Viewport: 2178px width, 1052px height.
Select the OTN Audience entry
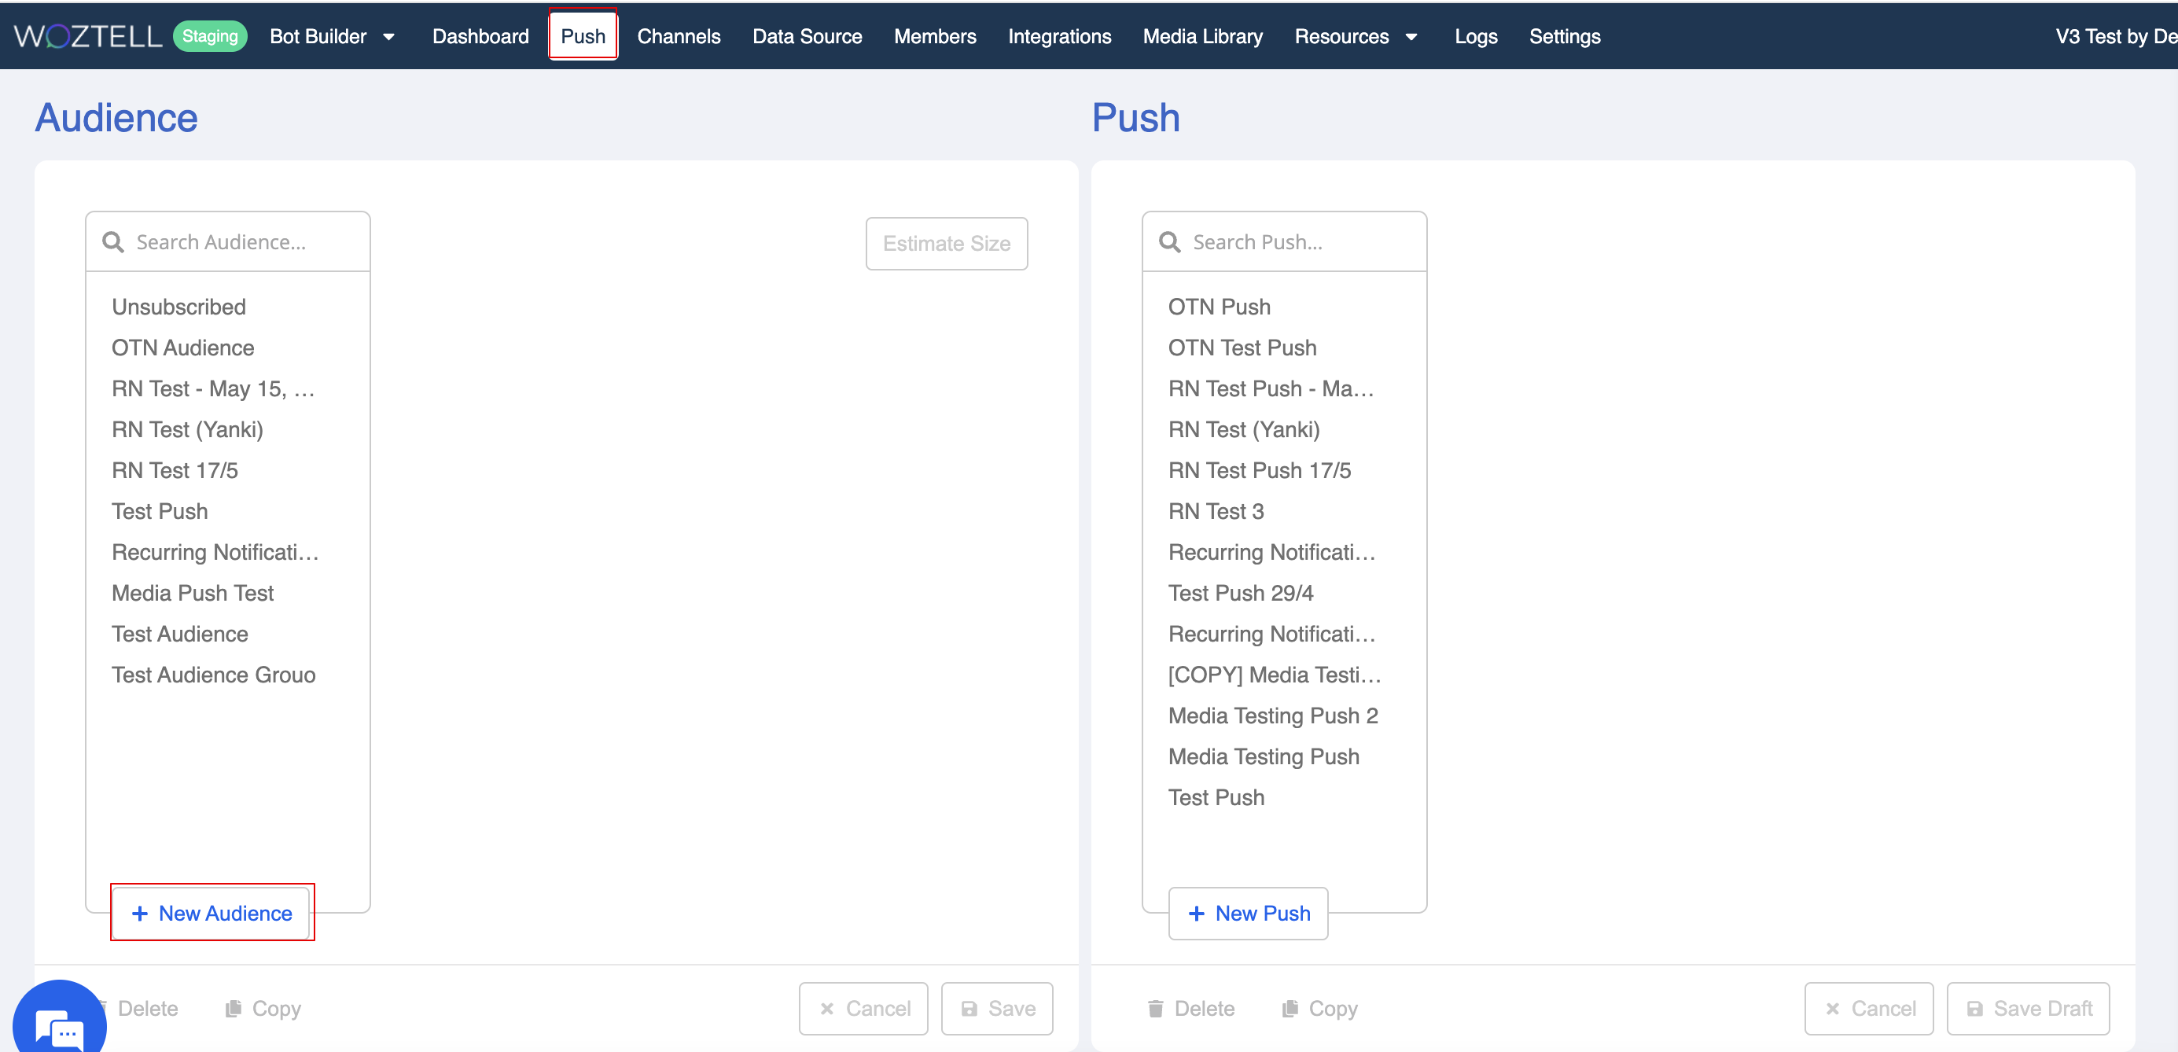tap(182, 348)
